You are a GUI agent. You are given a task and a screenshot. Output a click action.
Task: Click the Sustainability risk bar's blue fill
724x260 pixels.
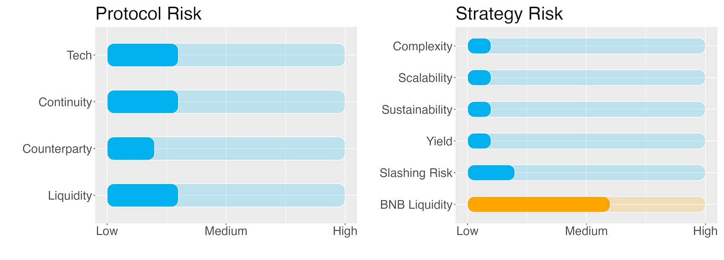click(x=479, y=110)
